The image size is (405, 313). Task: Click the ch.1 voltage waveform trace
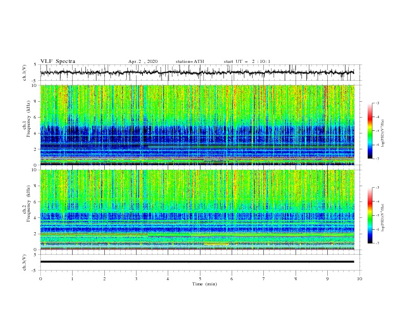197,73
